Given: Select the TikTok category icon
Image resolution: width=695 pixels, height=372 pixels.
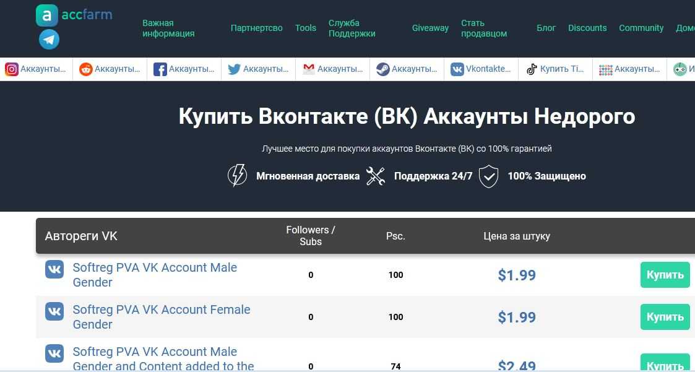Looking at the screenshot, I should coord(532,69).
